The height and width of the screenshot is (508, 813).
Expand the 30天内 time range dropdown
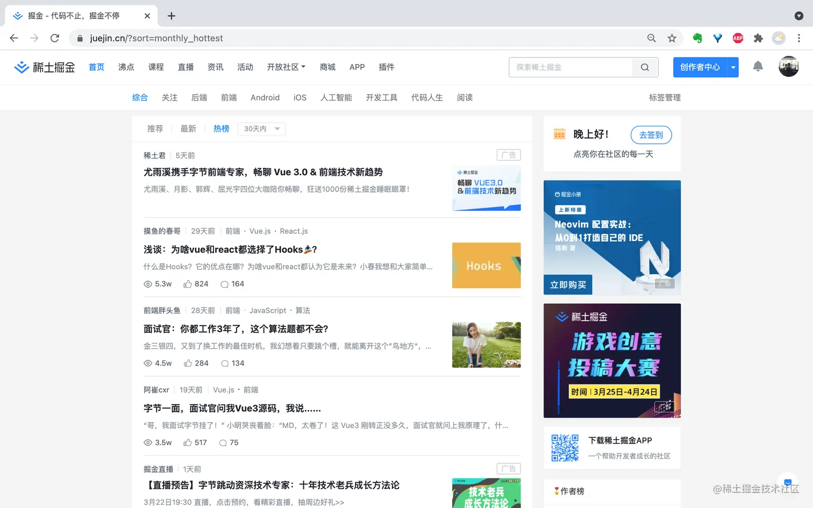(x=262, y=129)
